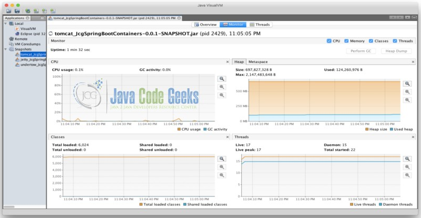The width and height of the screenshot is (421, 218).
Task: Open the undertow_Jcg snapshot
Action: point(31,65)
